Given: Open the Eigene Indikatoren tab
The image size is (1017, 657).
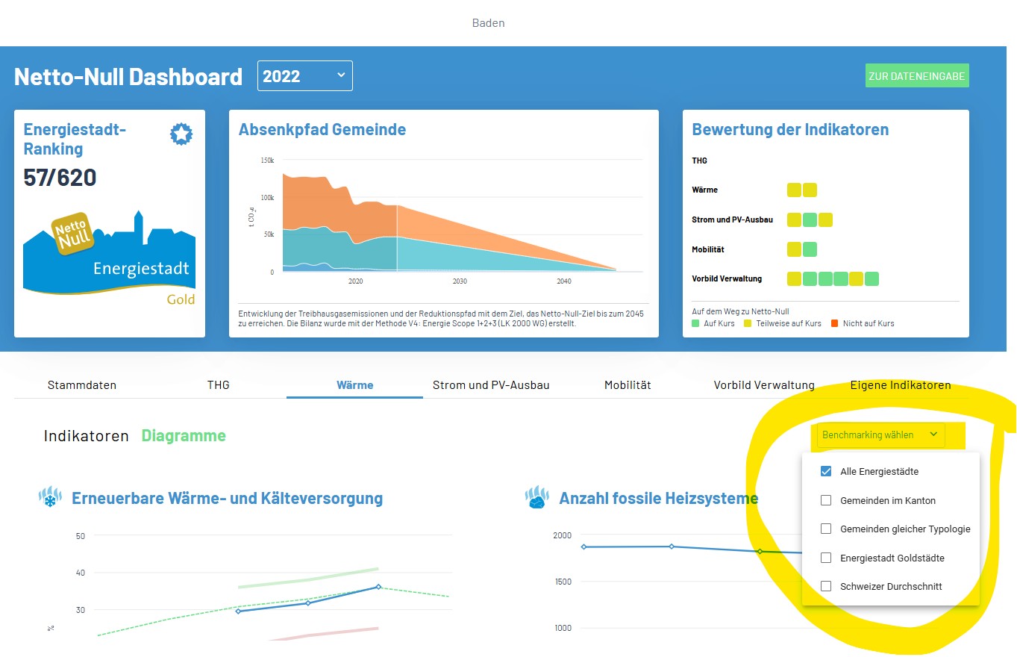Looking at the screenshot, I should pos(901,385).
